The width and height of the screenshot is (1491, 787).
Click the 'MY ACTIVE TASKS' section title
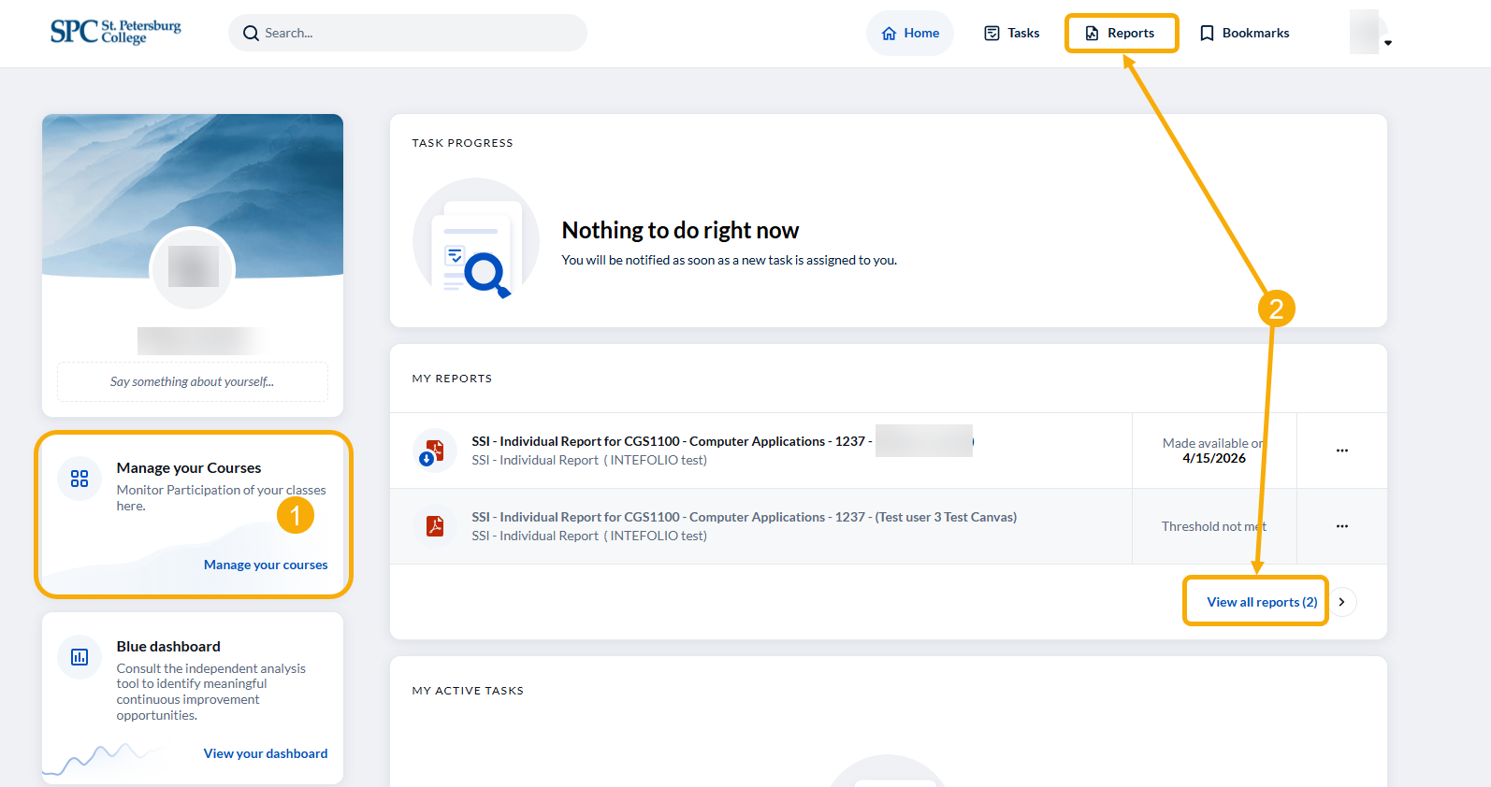point(468,691)
